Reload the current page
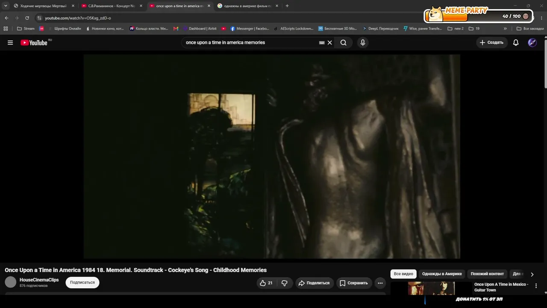The width and height of the screenshot is (547, 308). click(x=27, y=18)
